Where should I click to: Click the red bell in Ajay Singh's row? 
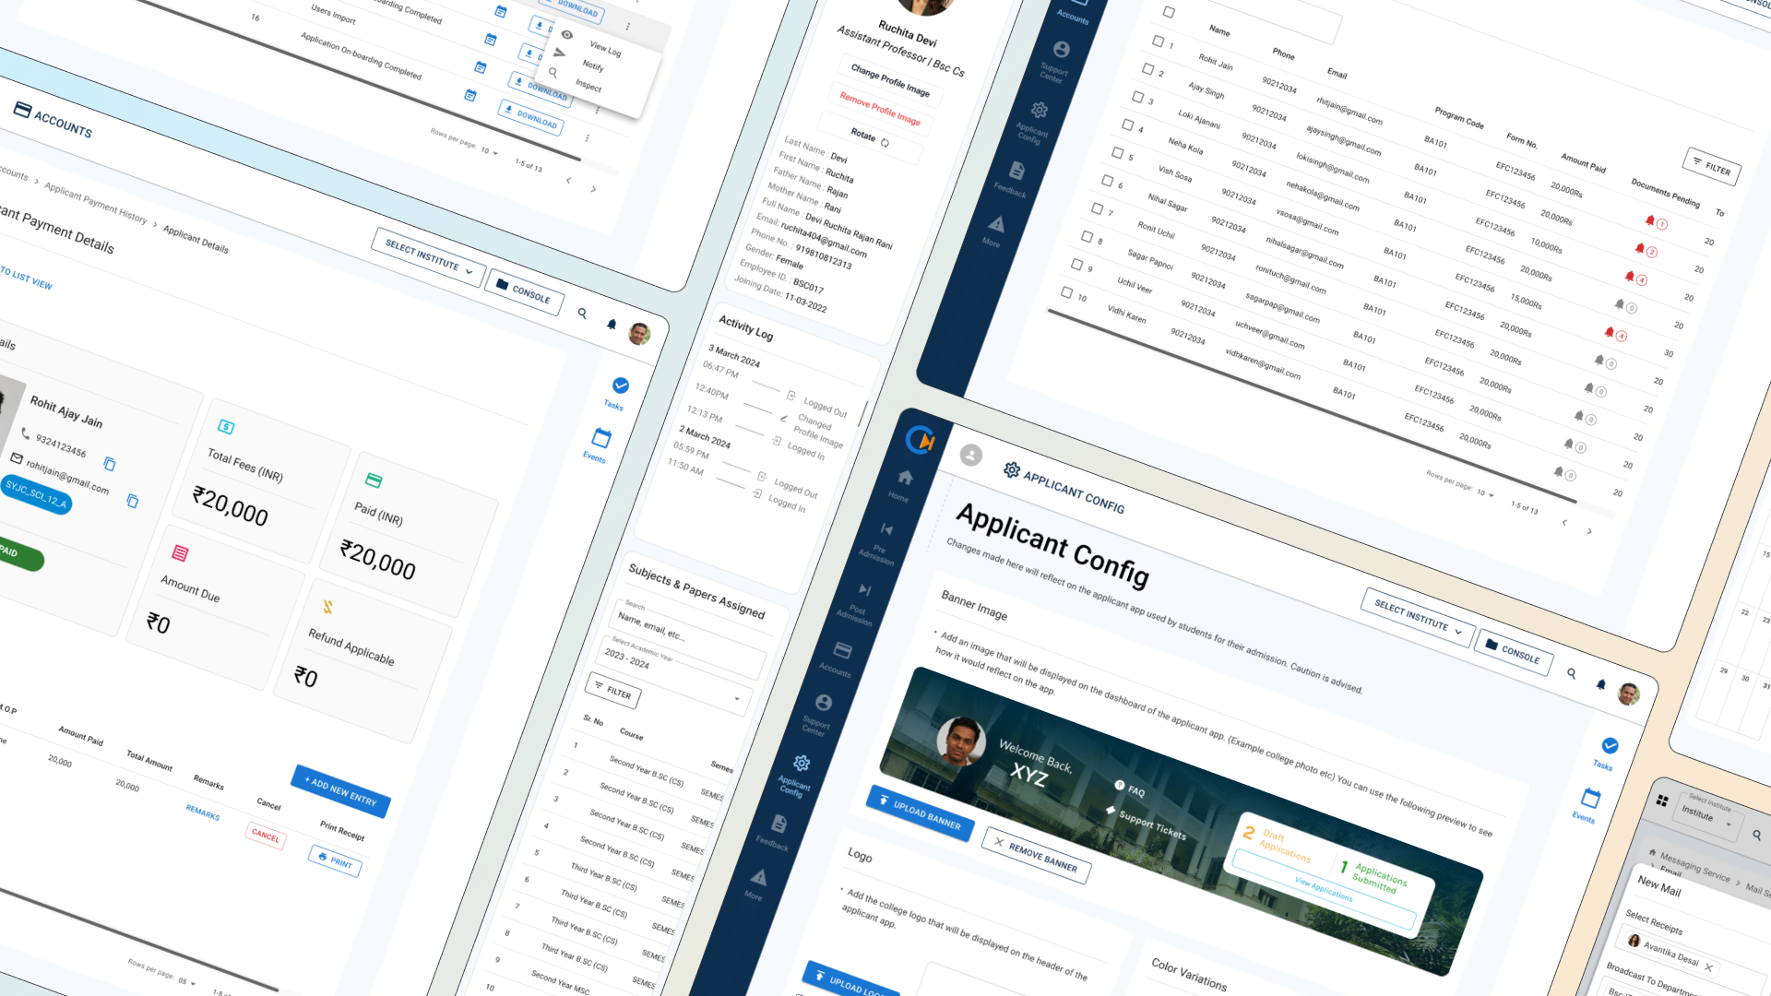click(1640, 248)
